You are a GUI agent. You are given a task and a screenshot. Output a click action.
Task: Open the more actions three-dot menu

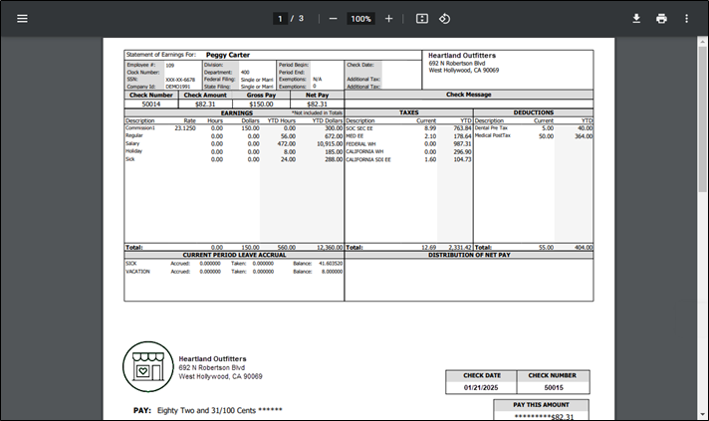click(x=686, y=19)
